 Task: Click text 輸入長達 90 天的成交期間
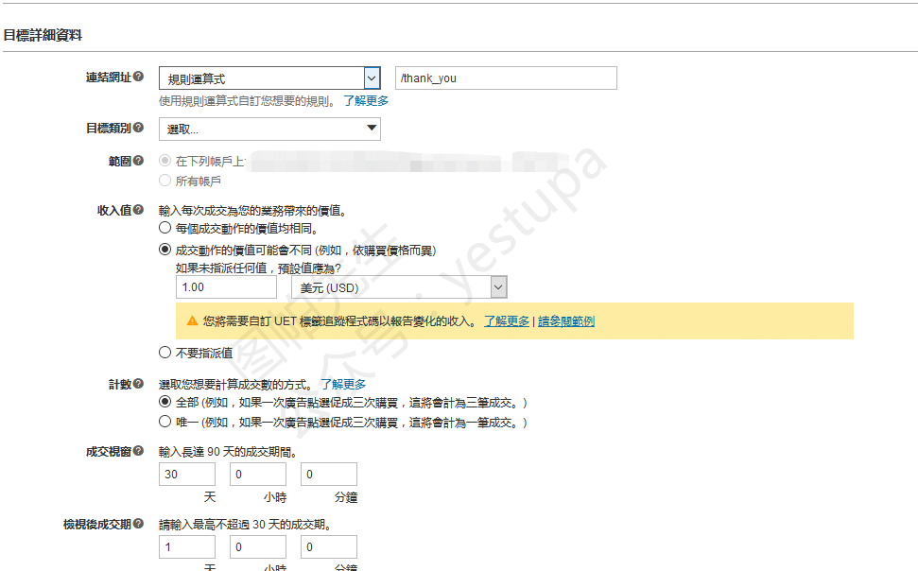point(228,452)
